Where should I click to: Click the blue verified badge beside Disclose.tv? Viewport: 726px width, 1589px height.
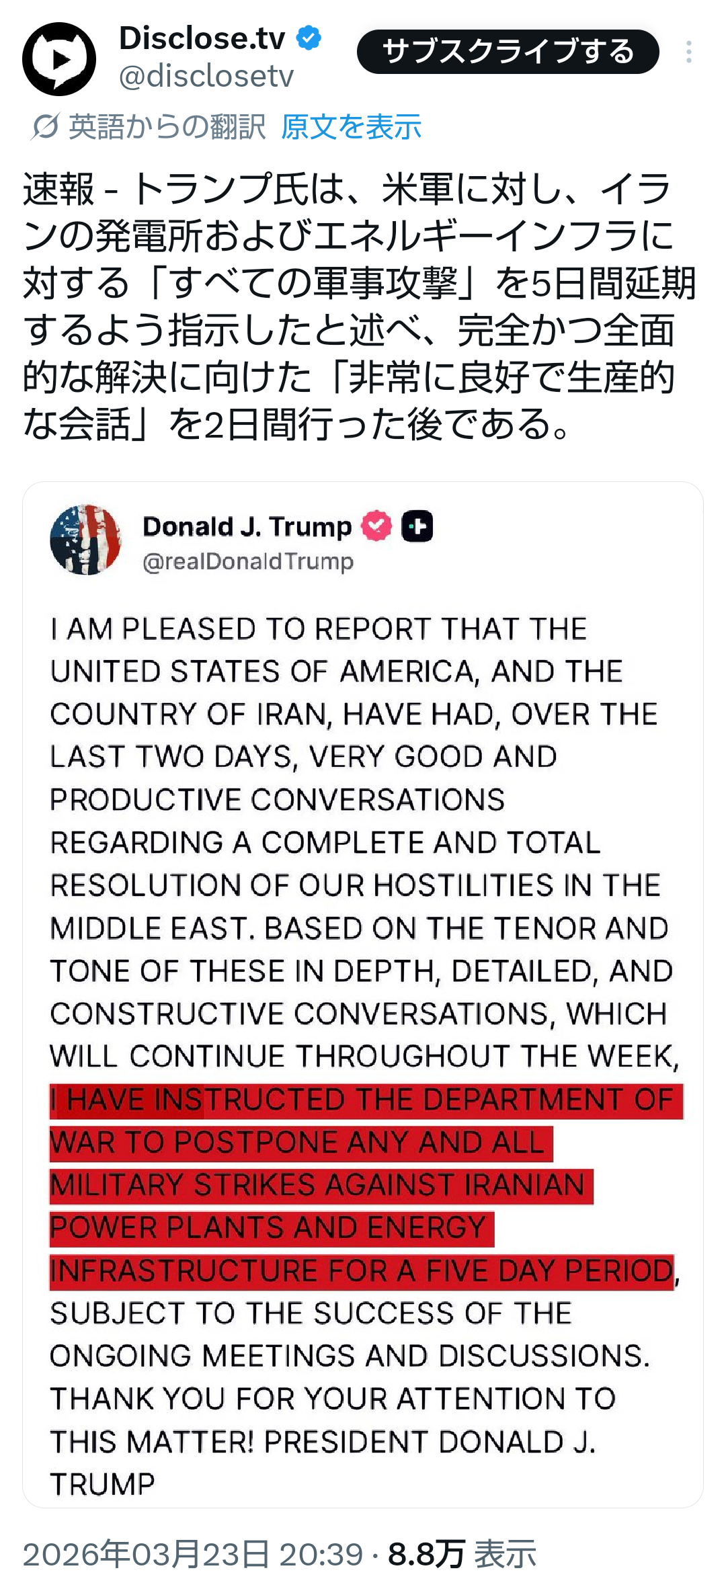tap(309, 38)
